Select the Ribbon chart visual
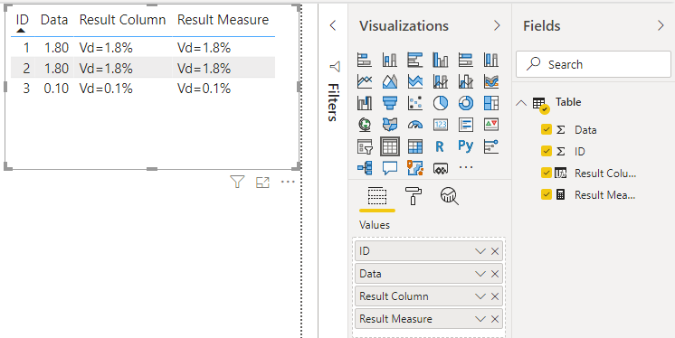The image size is (675, 338). tap(491, 81)
